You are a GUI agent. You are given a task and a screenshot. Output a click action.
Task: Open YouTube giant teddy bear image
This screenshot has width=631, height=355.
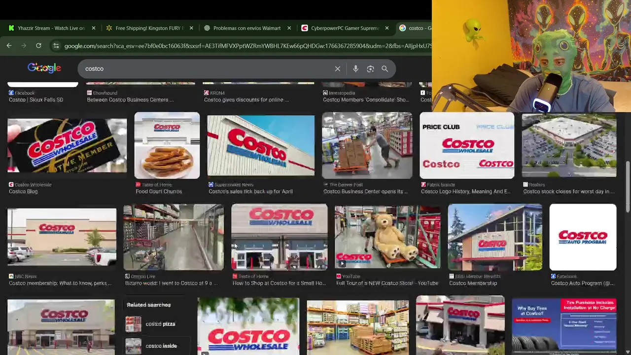pyautogui.click(x=388, y=237)
